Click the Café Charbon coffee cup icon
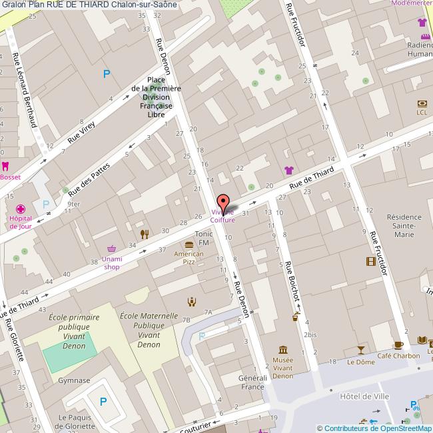This screenshot has height=433, width=433. pos(398,344)
